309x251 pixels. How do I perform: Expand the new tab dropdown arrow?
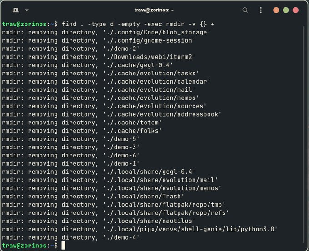(27, 10)
